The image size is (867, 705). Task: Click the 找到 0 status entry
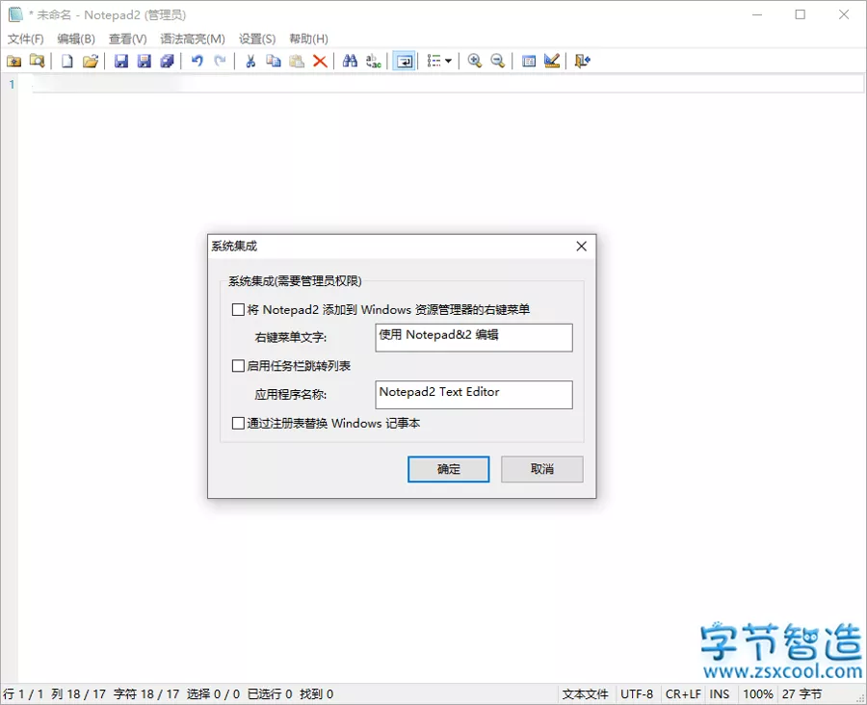[316, 694]
